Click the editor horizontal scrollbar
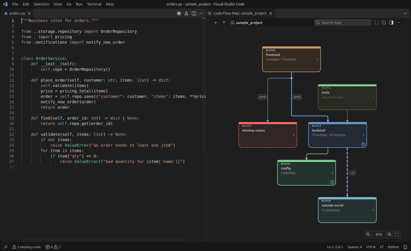411x251 pixels. [x=103, y=240]
